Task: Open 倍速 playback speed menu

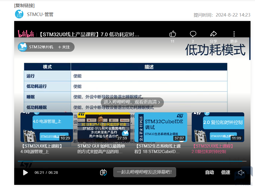Action: point(226,173)
